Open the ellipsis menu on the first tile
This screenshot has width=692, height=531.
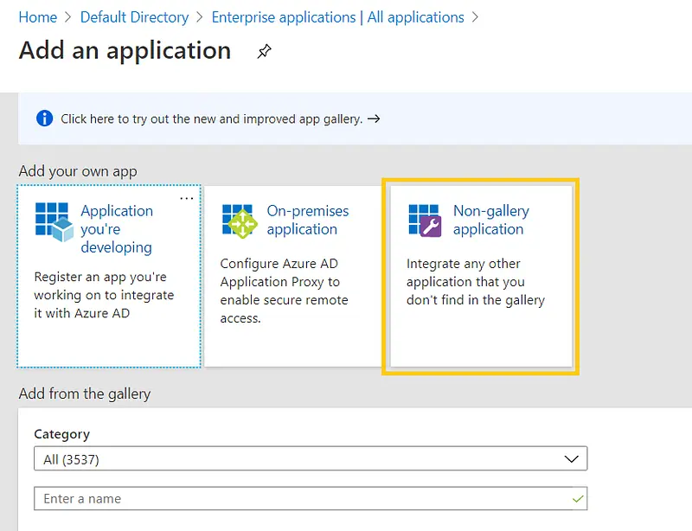click(x=186, y=198)
